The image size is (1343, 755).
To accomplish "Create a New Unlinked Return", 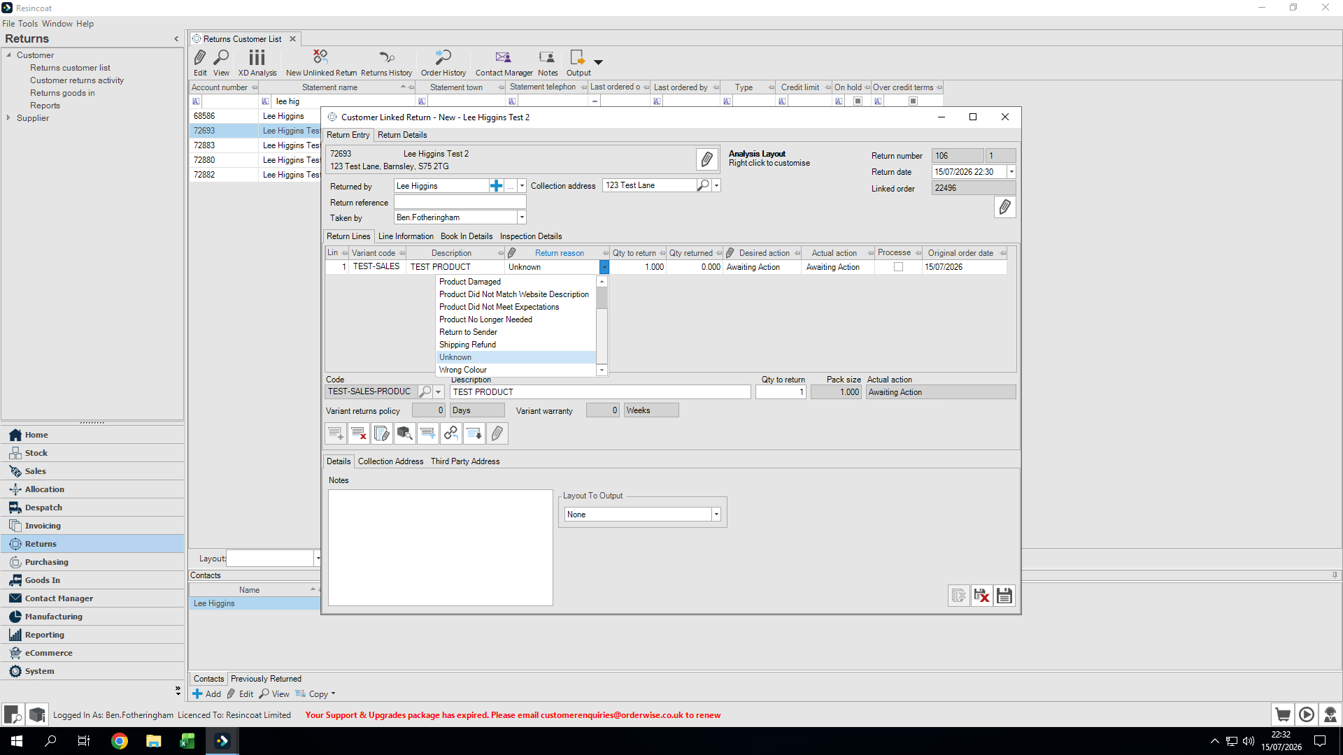I will [x=321, y=62].
